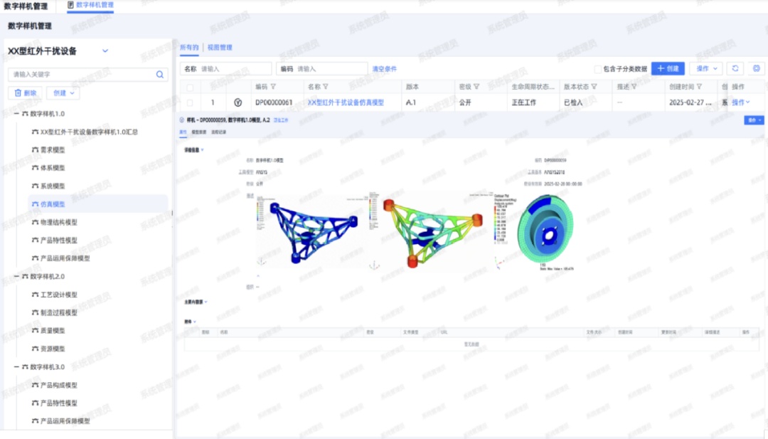Open the 创建 dropdown in left panel

[63, 92]
